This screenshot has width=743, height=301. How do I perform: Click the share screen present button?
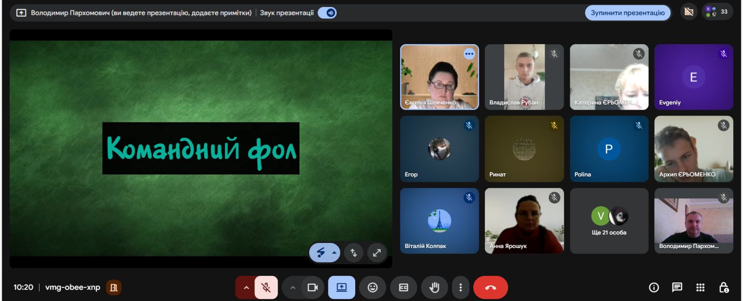[x=341, y=288]
